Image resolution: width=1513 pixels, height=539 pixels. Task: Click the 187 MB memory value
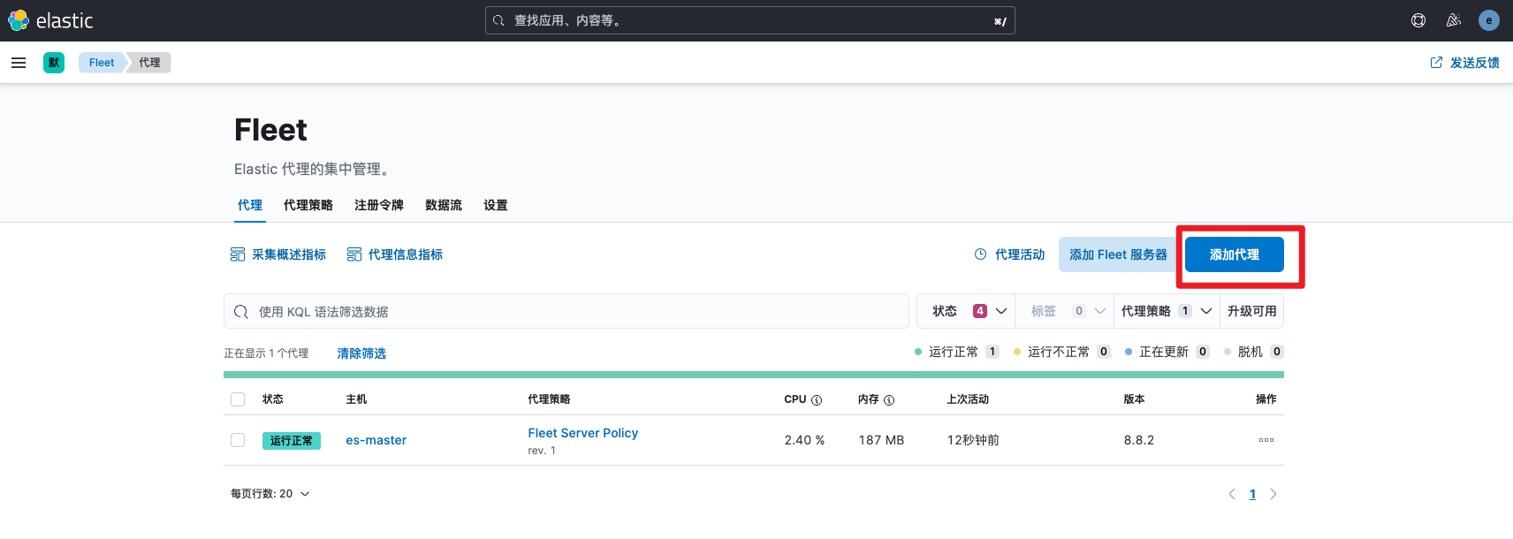[x=881, y=440]
